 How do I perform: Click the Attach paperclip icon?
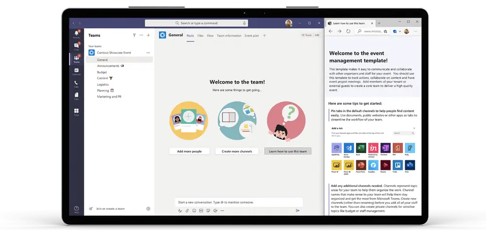pyautogui.click(x=187, y=211)
